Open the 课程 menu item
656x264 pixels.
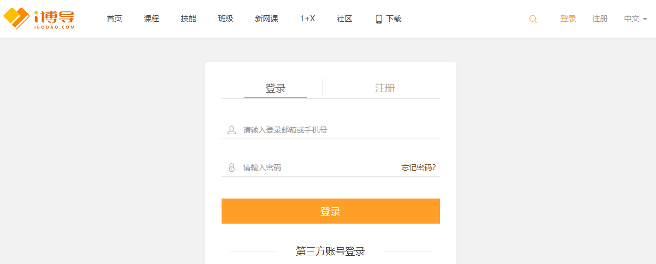tap(152, 19)
